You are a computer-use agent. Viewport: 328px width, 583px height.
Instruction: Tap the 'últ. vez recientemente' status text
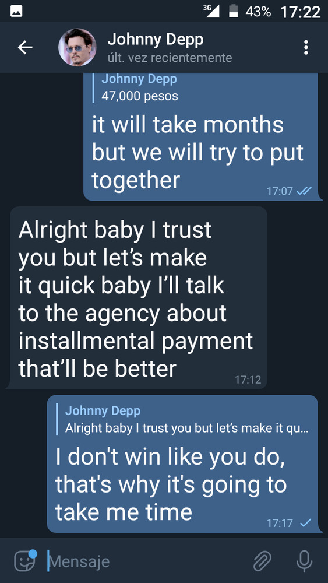pyautogui.click(x=170, y=58)
